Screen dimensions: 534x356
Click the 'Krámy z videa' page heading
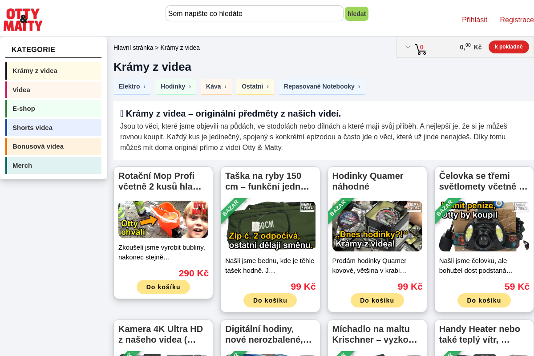coord(152,67)
